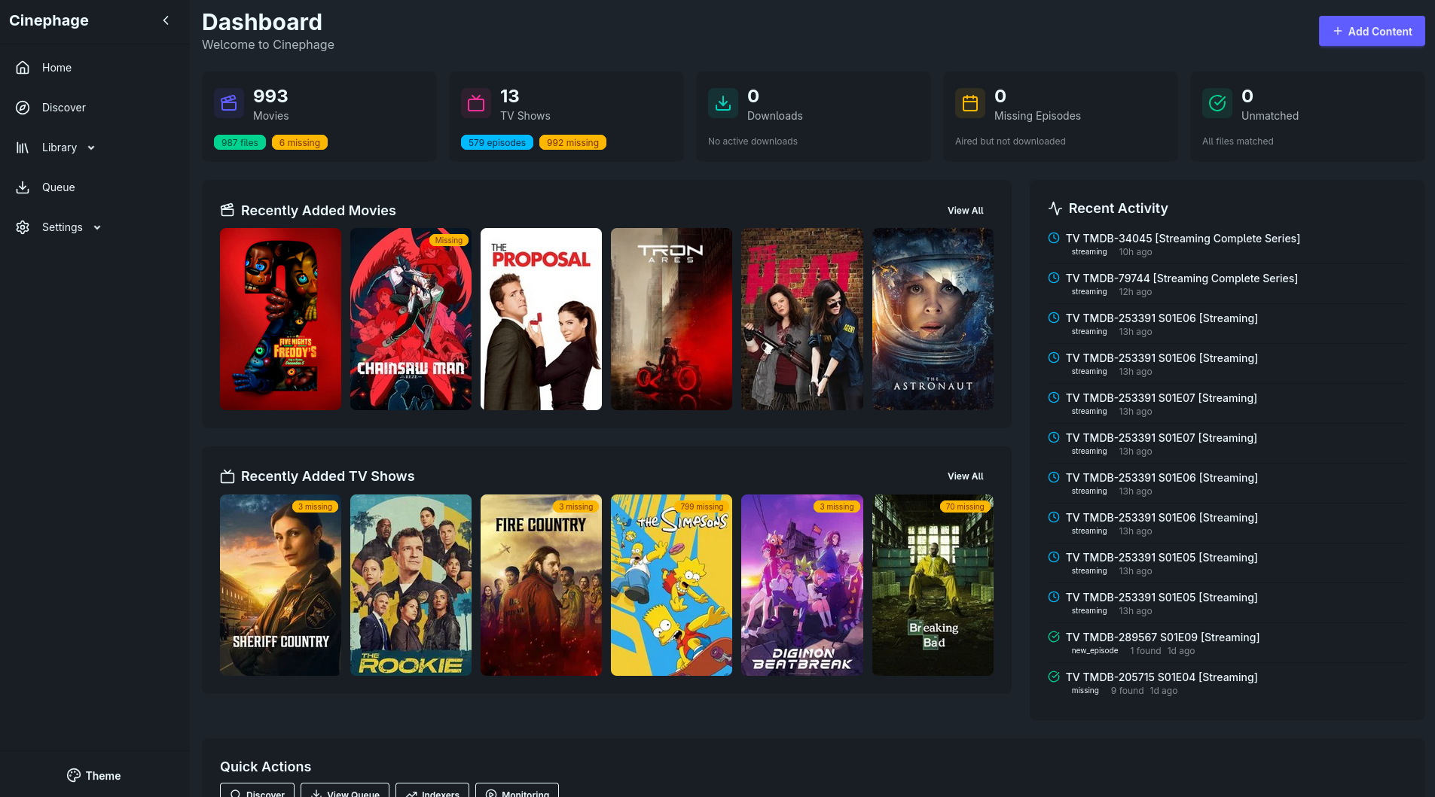Click the 6 missing movies badge
The image size is (1435, 797).
click(x=299, y=143)
